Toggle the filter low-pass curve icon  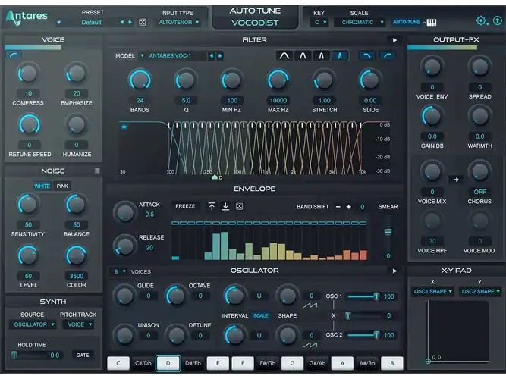click(x=367, y=55)
